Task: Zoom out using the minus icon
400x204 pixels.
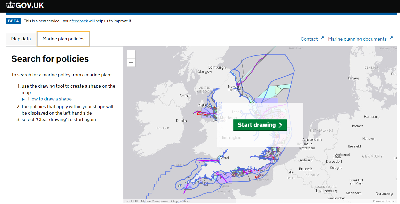Action: coord(131,62)
